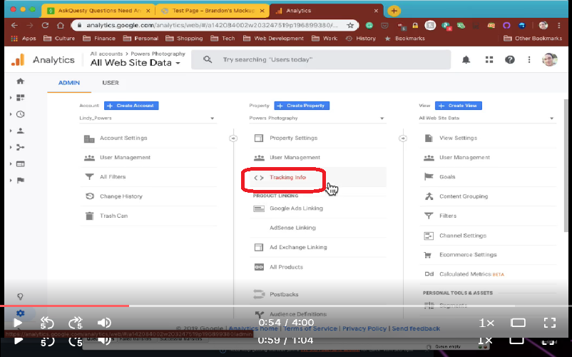Open the Powers Photography property dropdown
This screenshot has width=572, height=357.
coord(317,119)
